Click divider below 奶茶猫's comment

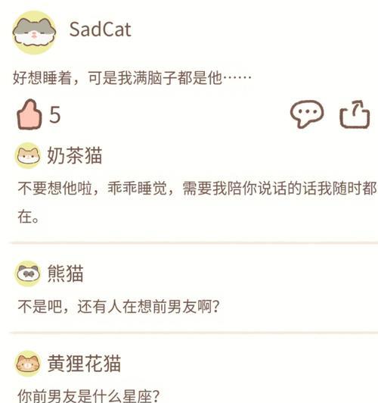194,242
